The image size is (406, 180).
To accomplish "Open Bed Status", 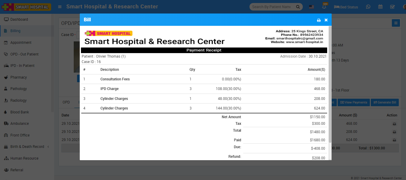I will tap(346, 7).
